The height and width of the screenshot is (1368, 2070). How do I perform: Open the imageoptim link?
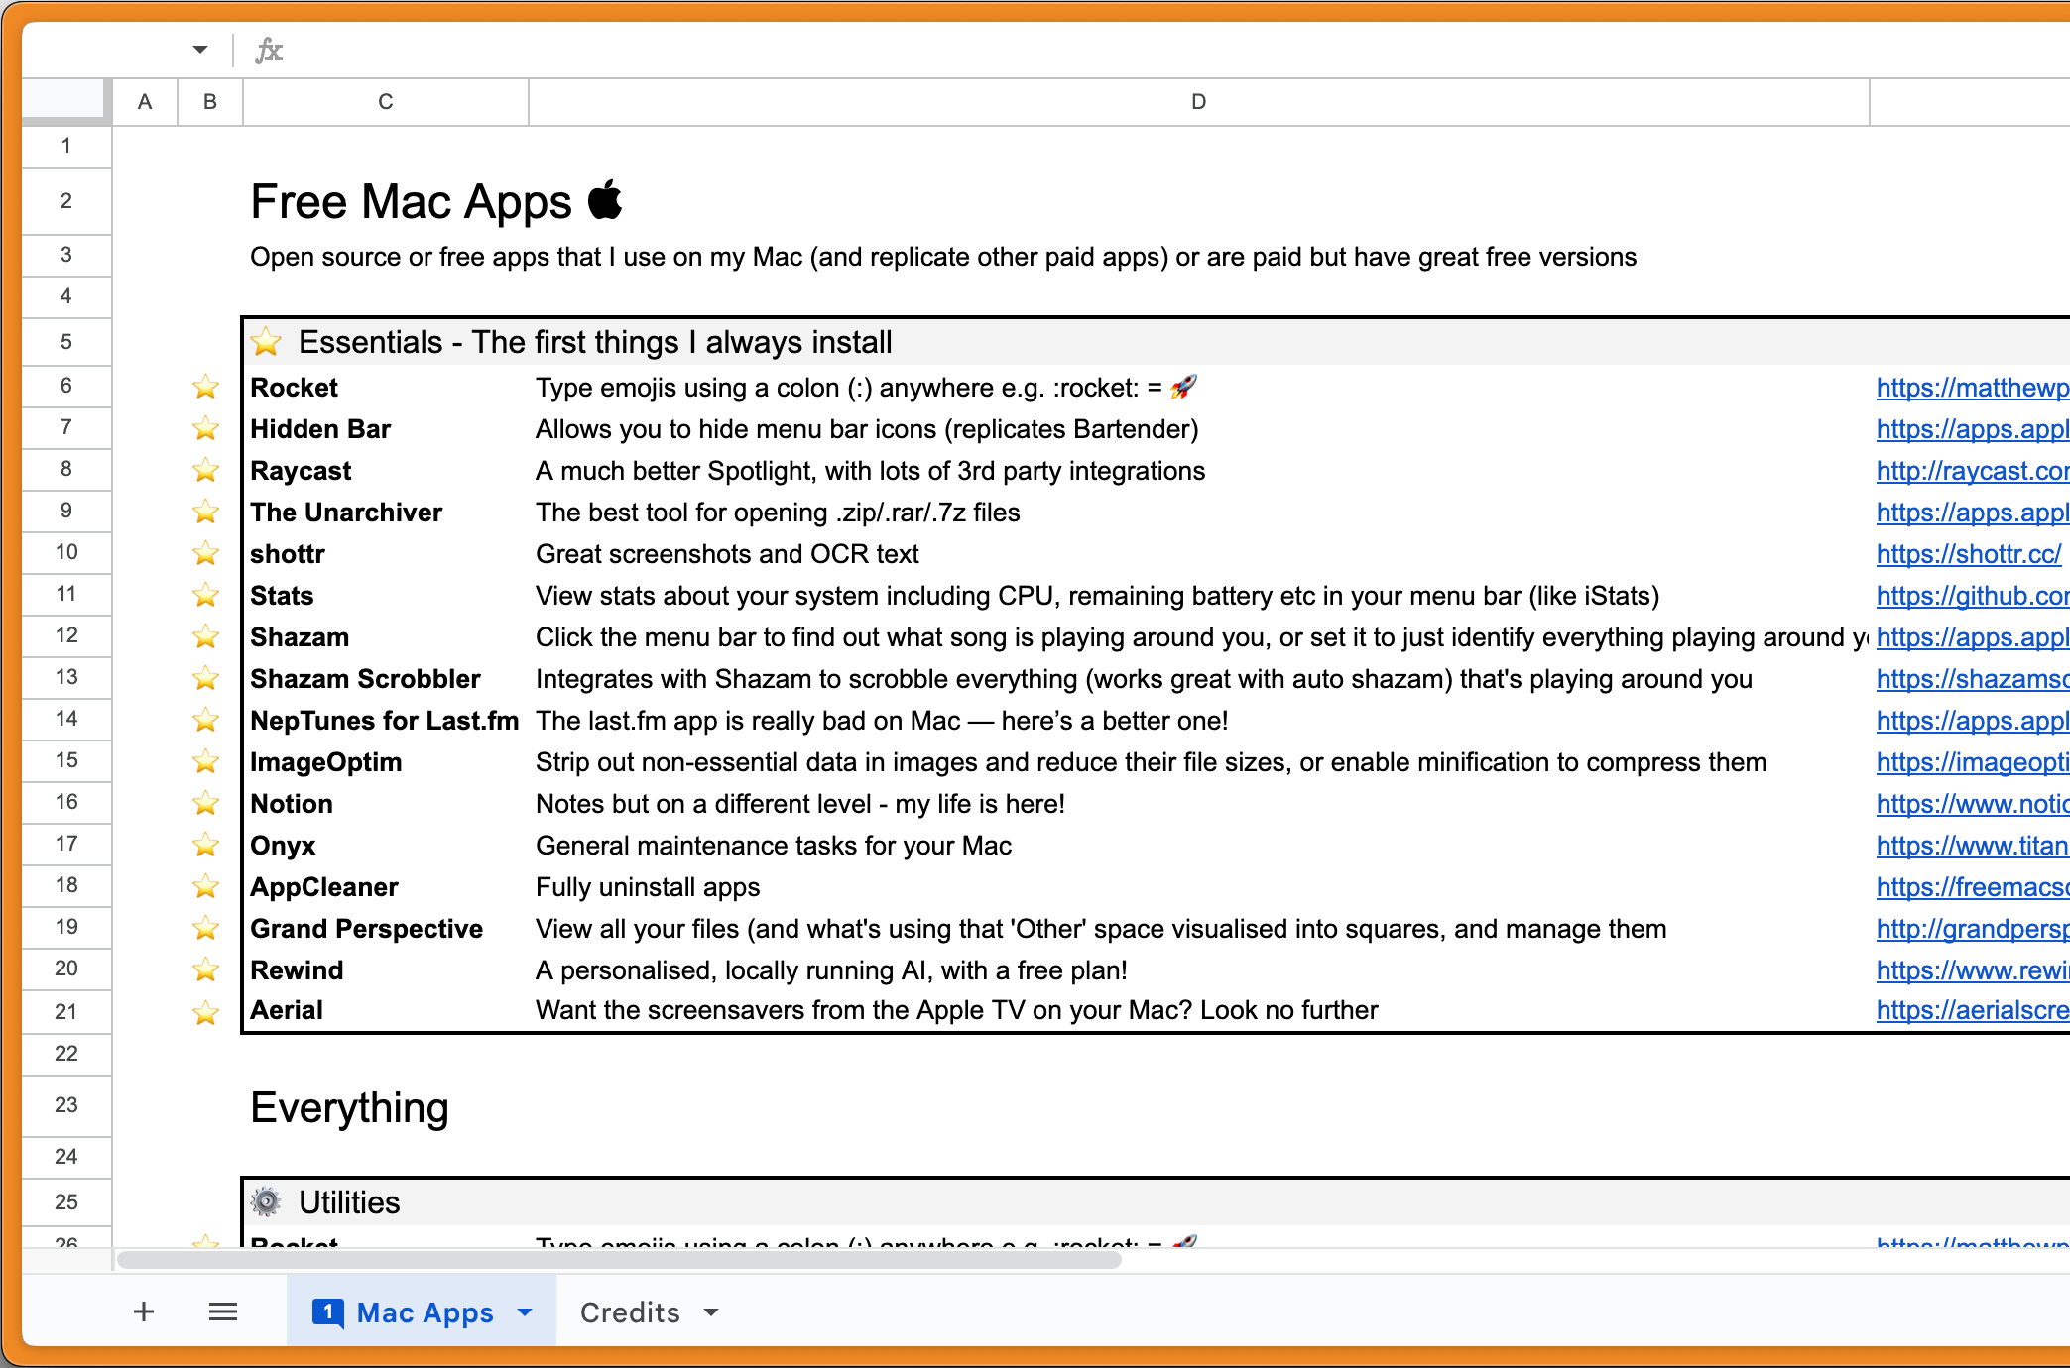pos(1972,762)
